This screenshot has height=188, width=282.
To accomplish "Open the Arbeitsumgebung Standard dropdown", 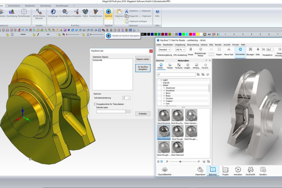I will (x=164, y=49).
